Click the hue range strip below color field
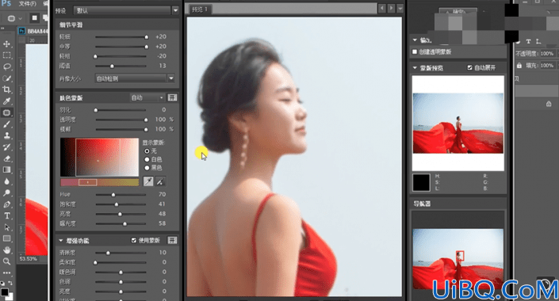Screen dimensions: 559x301 (x=99, y=182)
